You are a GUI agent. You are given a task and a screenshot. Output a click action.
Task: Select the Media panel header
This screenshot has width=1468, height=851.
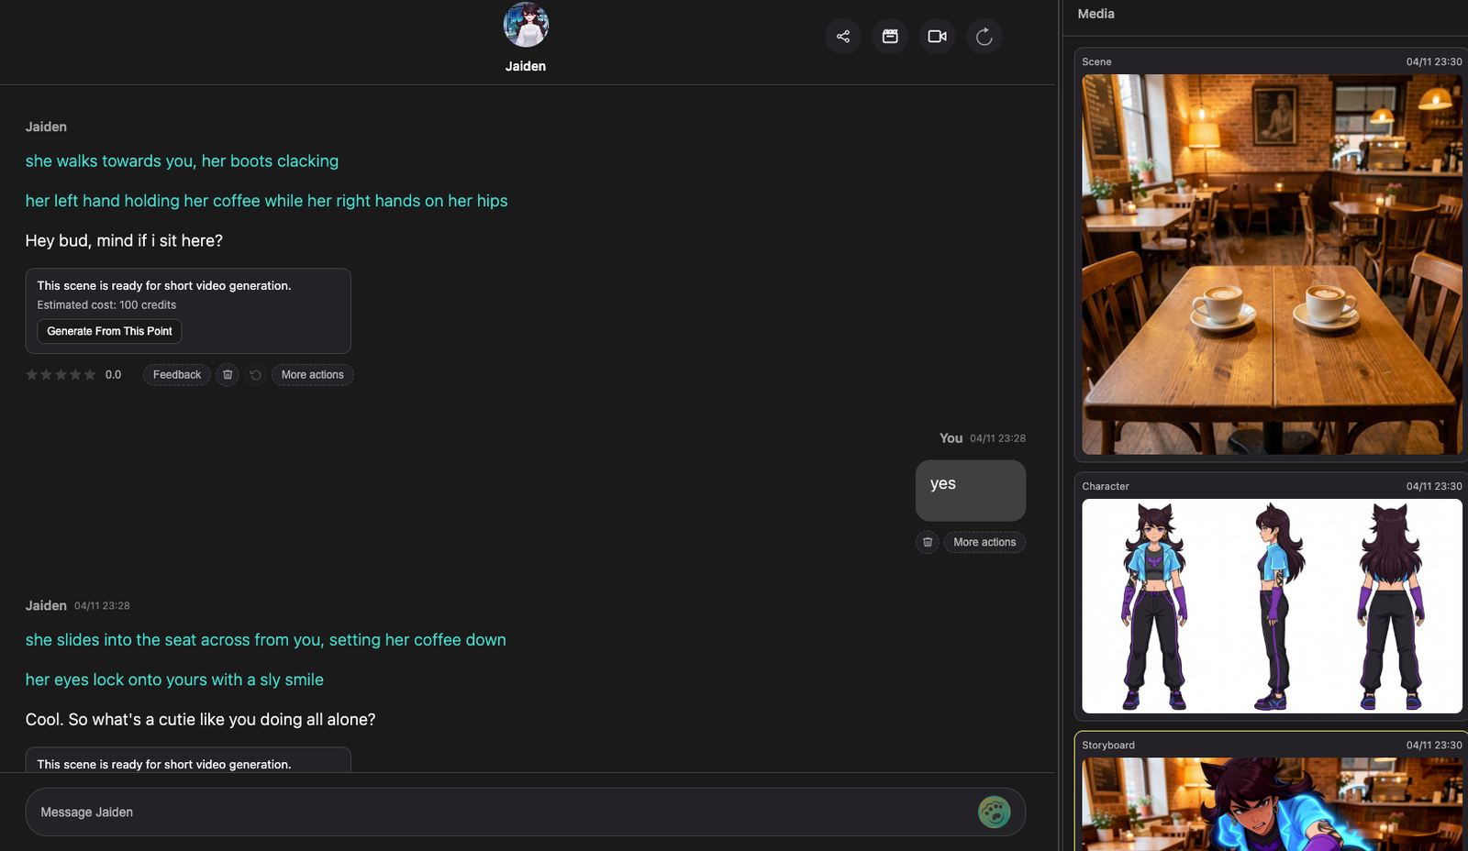click(x=1095, y=14)
